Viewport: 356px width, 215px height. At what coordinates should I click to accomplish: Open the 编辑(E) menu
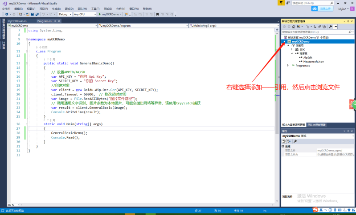[x=18, y=9]
